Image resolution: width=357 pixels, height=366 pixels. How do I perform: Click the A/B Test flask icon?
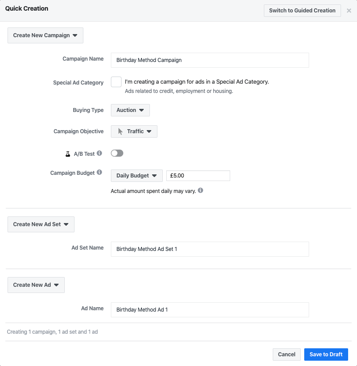pos(68,154)
